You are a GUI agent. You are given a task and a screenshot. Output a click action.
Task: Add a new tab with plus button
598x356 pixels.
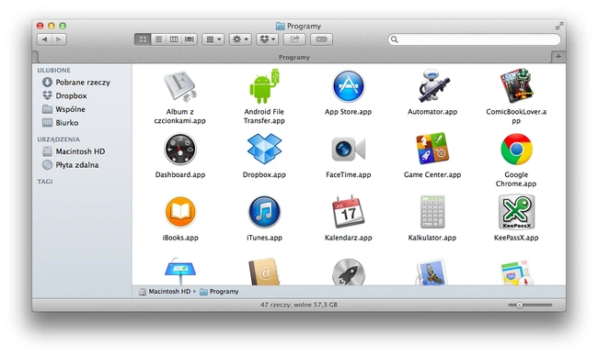(x=558, y=57)
